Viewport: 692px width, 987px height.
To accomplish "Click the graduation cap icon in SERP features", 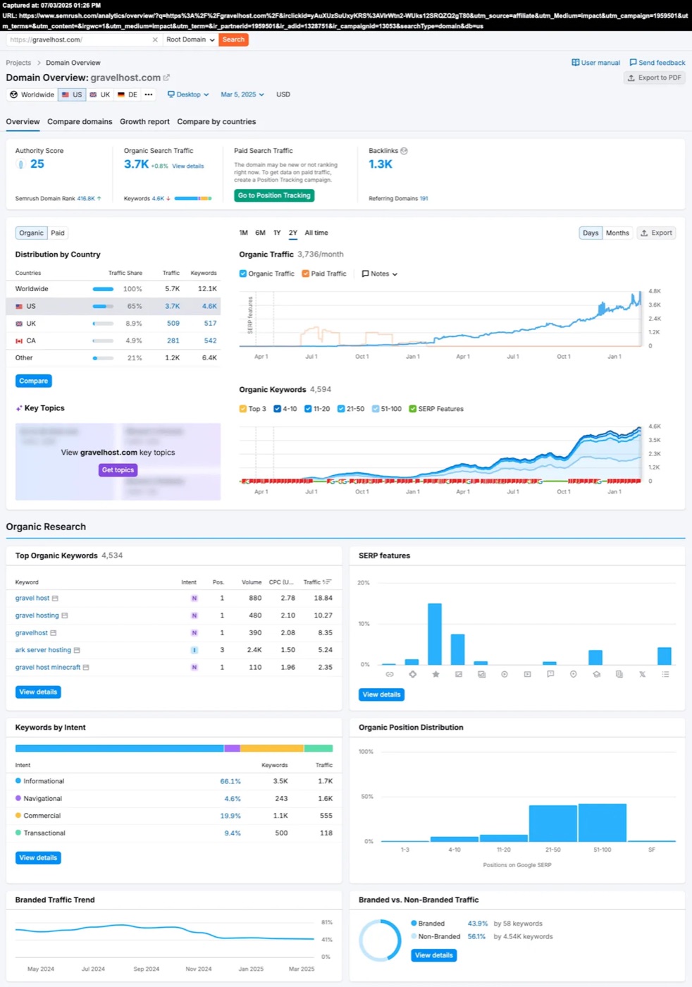I will click(x=596, y=675).
